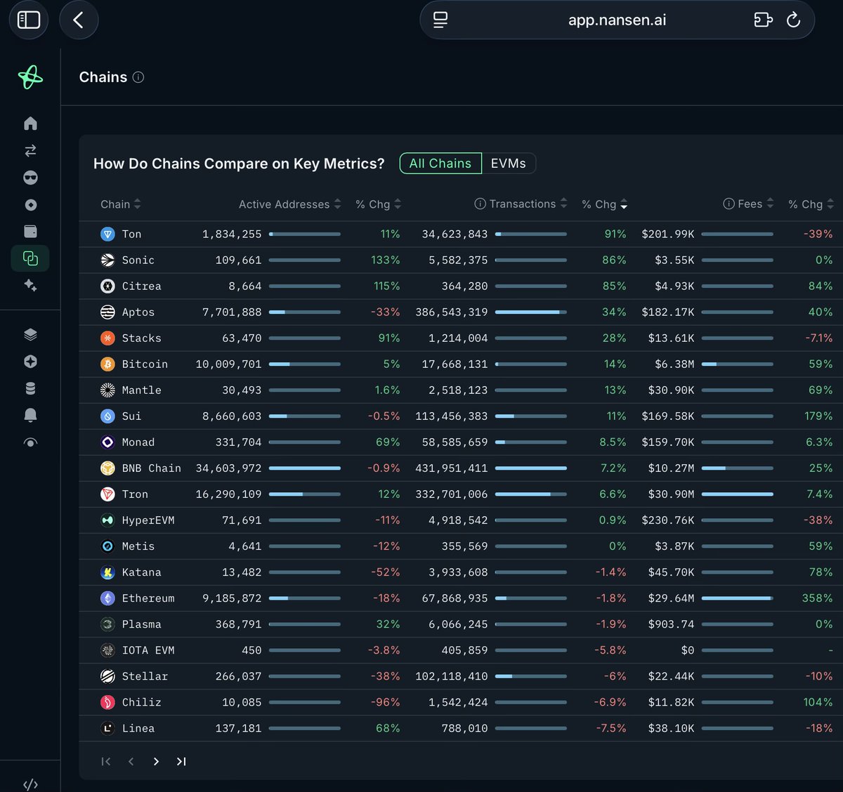This screenshot has height=792, width=843.
Task: Click the Bitcoin chain logo
Action: [x=107, y=364]
